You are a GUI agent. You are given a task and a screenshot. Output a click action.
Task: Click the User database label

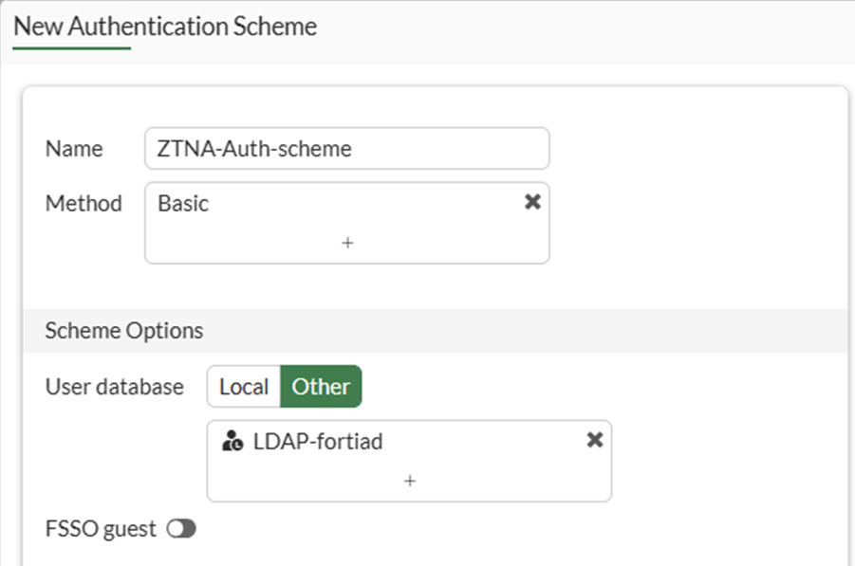pos(115,387)
